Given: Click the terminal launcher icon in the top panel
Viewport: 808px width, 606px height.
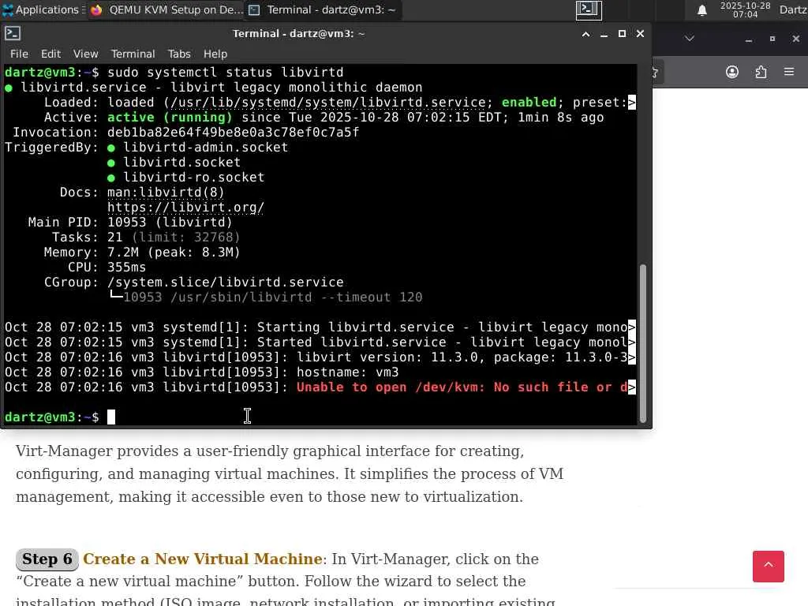Looking at the screenshot, I should pyautogui.click(x=589, y=9).
